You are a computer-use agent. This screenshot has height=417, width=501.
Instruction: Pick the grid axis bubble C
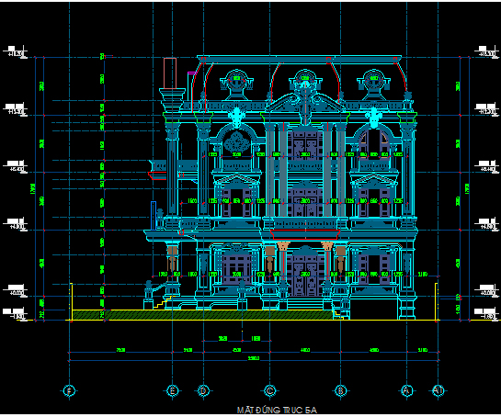coord(270,390)
